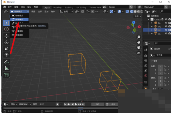
Task: Open the Tool properties tab
Action: 146,50
